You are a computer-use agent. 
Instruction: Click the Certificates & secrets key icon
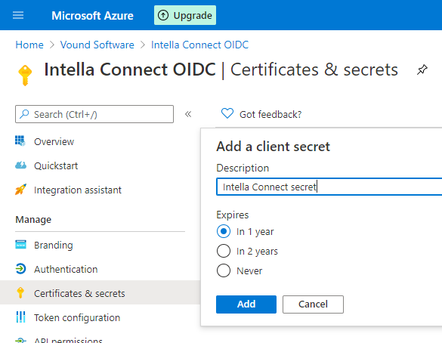click(20, 293)
